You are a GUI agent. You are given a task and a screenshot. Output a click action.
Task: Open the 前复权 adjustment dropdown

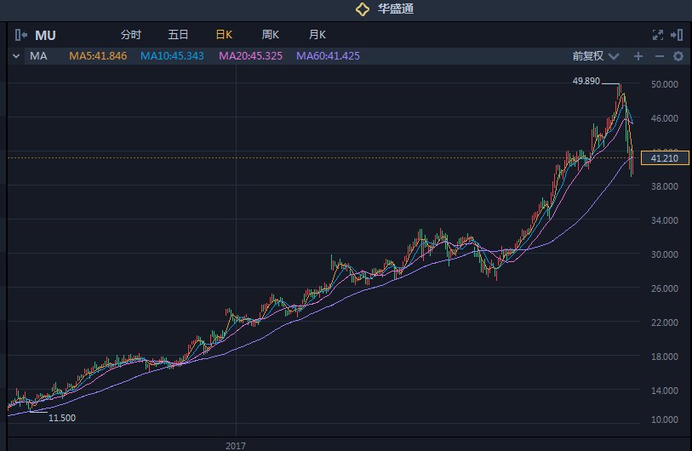tap(595, 56)
